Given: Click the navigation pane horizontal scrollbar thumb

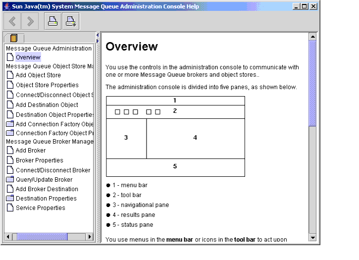Looking at the screenshot, I should point(43,237).
